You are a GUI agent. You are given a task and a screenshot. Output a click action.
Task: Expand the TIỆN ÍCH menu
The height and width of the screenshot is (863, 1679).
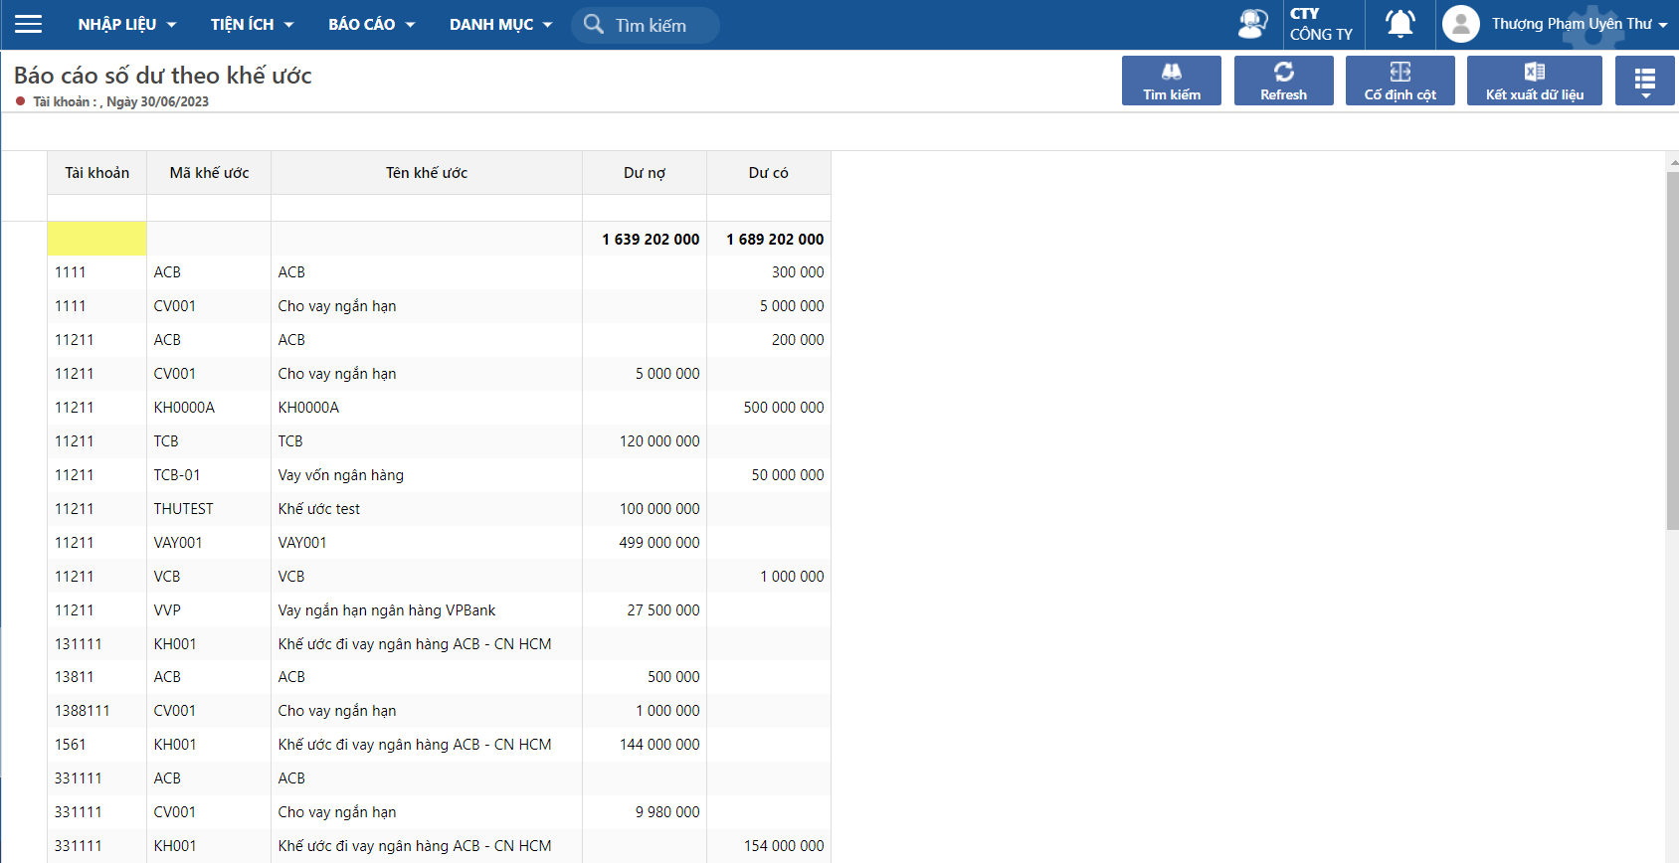click(252, 25)
